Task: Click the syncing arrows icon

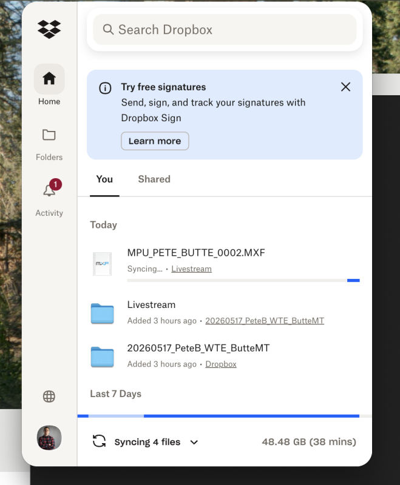Action: [99, 441]
